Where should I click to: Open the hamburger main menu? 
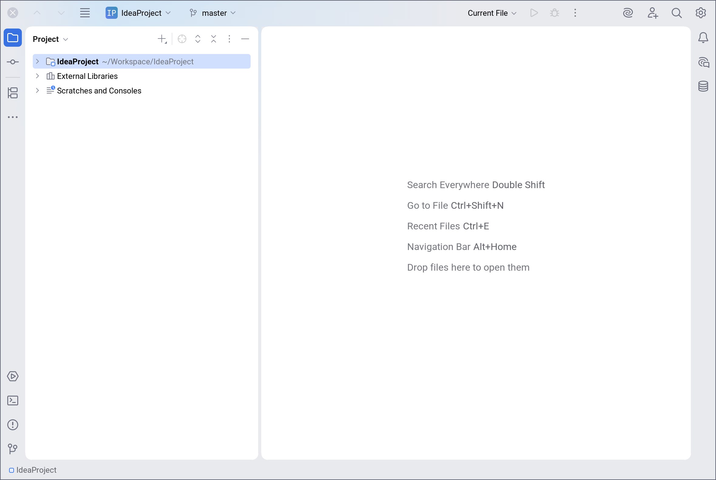(85, 13)
